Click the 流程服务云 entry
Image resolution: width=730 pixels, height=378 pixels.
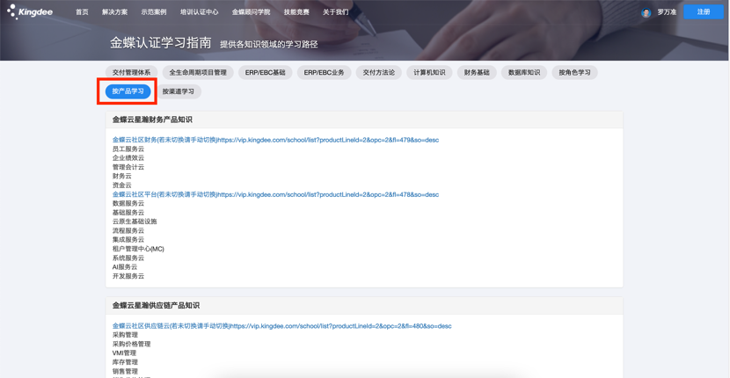[128, 230]
